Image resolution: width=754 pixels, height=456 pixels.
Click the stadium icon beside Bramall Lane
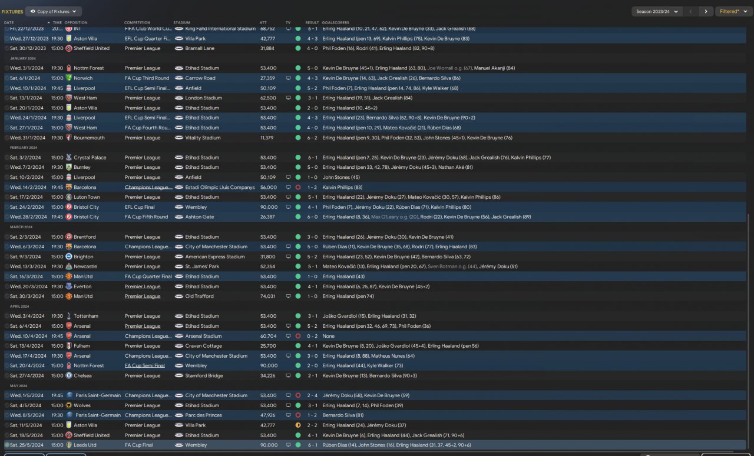coord(179,48)
